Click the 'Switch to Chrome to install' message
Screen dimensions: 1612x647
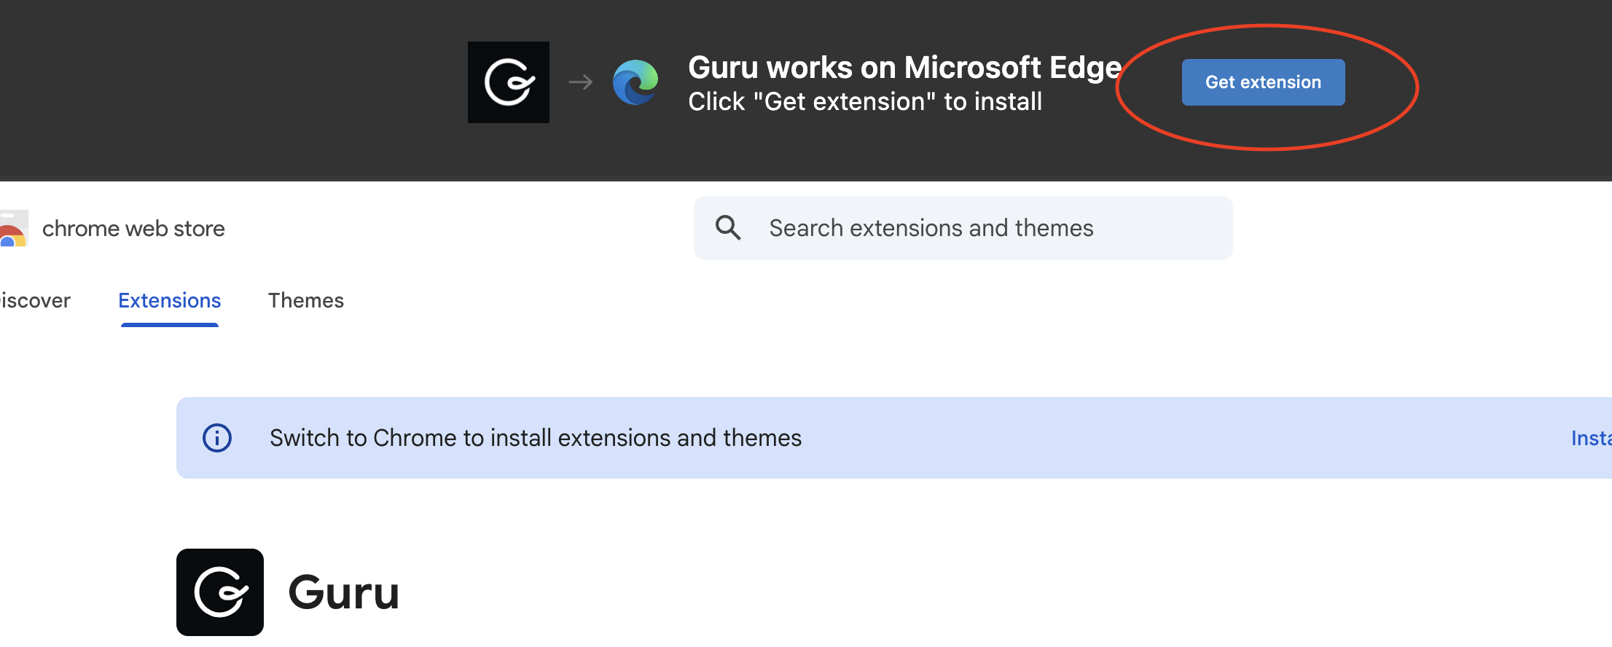coord(536,438)
